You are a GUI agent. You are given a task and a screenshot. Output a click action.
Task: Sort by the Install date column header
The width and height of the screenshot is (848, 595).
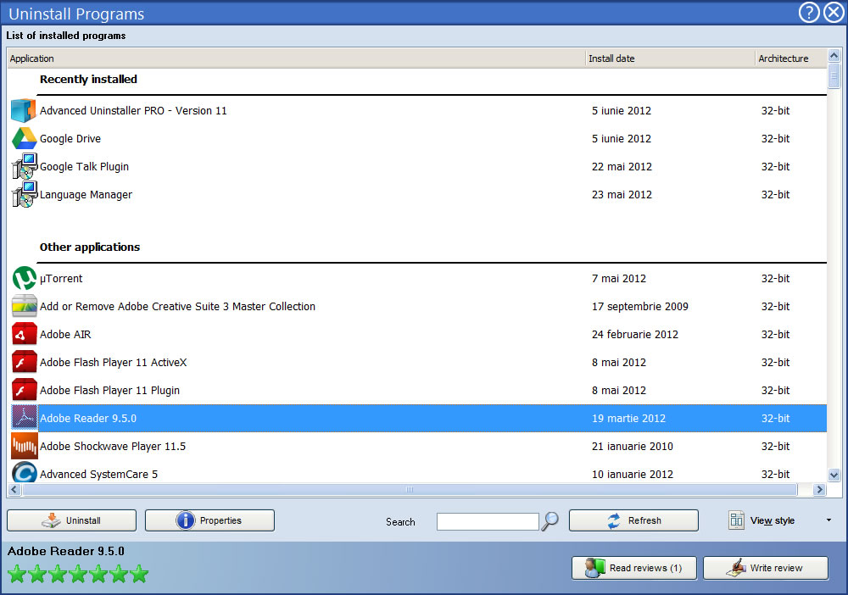tap(670, 58)
